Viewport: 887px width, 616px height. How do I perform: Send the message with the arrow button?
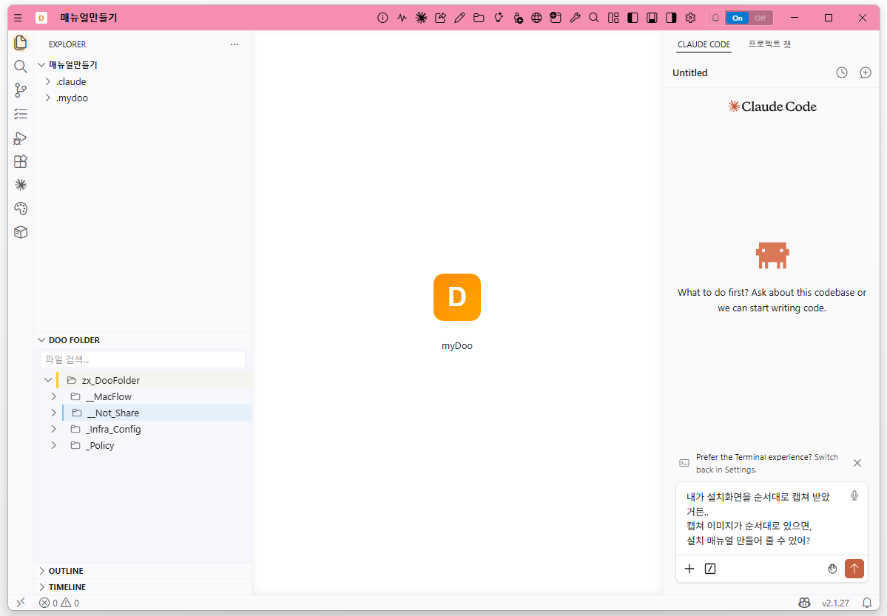(854, 569)
